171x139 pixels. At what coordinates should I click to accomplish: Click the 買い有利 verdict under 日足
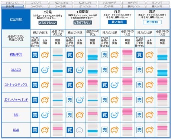tap(117, 22)
